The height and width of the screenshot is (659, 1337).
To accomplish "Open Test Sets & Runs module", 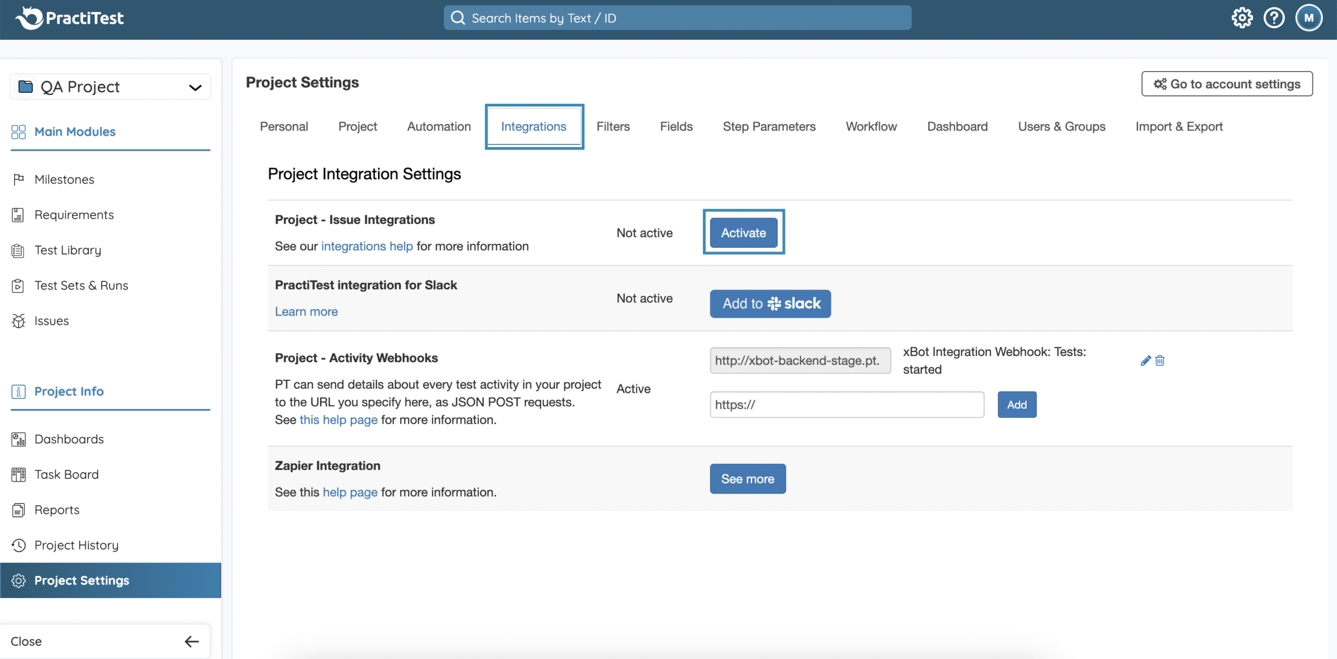I will 81,285.
